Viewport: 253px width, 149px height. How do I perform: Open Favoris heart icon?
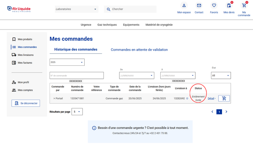click(x=214, y=5)
